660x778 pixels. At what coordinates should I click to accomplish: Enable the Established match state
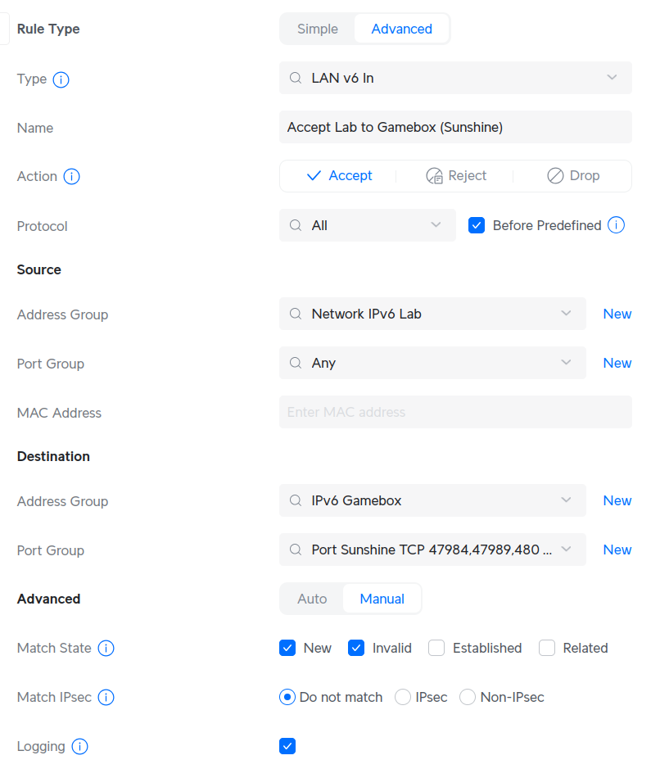437,647
